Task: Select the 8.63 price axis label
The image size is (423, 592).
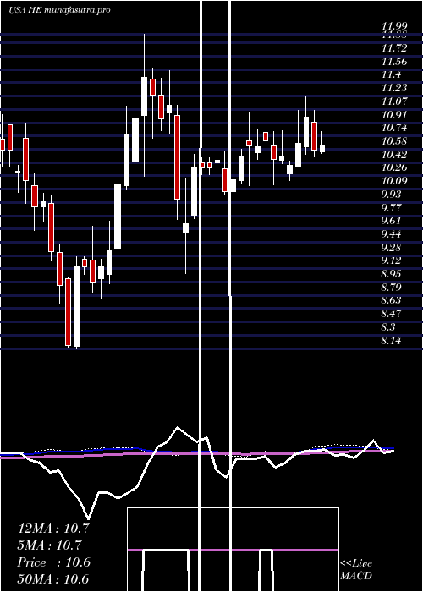Action: 391,300
